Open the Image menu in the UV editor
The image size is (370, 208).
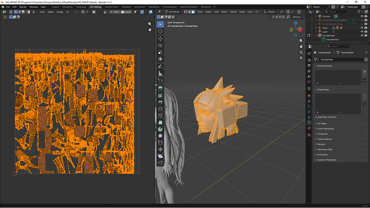point(60,12)
